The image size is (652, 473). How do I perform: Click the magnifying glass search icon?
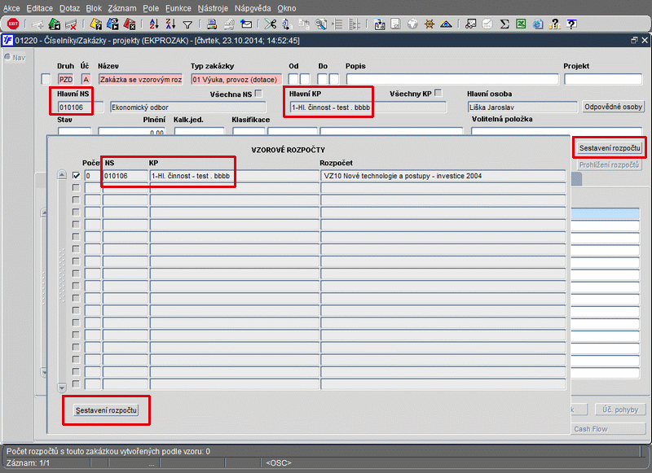(x=320, y=24)
